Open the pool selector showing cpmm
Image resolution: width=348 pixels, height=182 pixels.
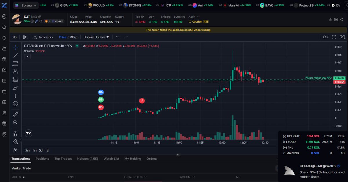point(54,21)
